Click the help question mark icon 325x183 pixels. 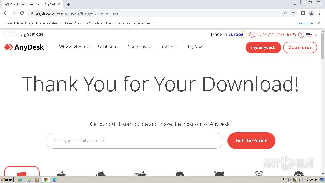tap(301, 35)
